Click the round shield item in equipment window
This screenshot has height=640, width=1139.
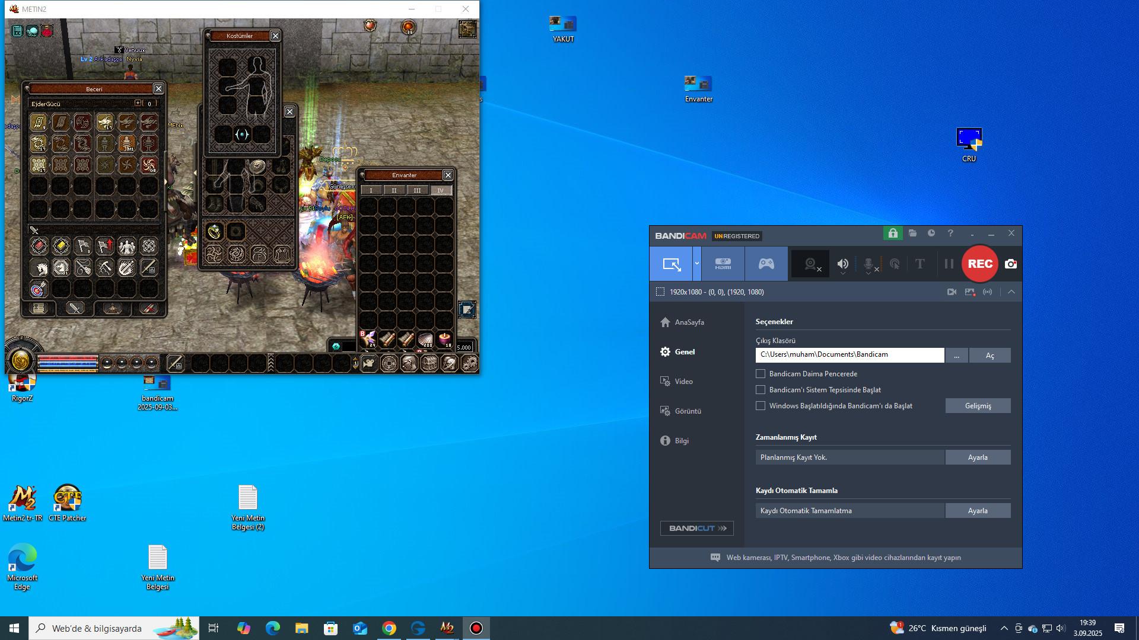[x=257, y=167]
